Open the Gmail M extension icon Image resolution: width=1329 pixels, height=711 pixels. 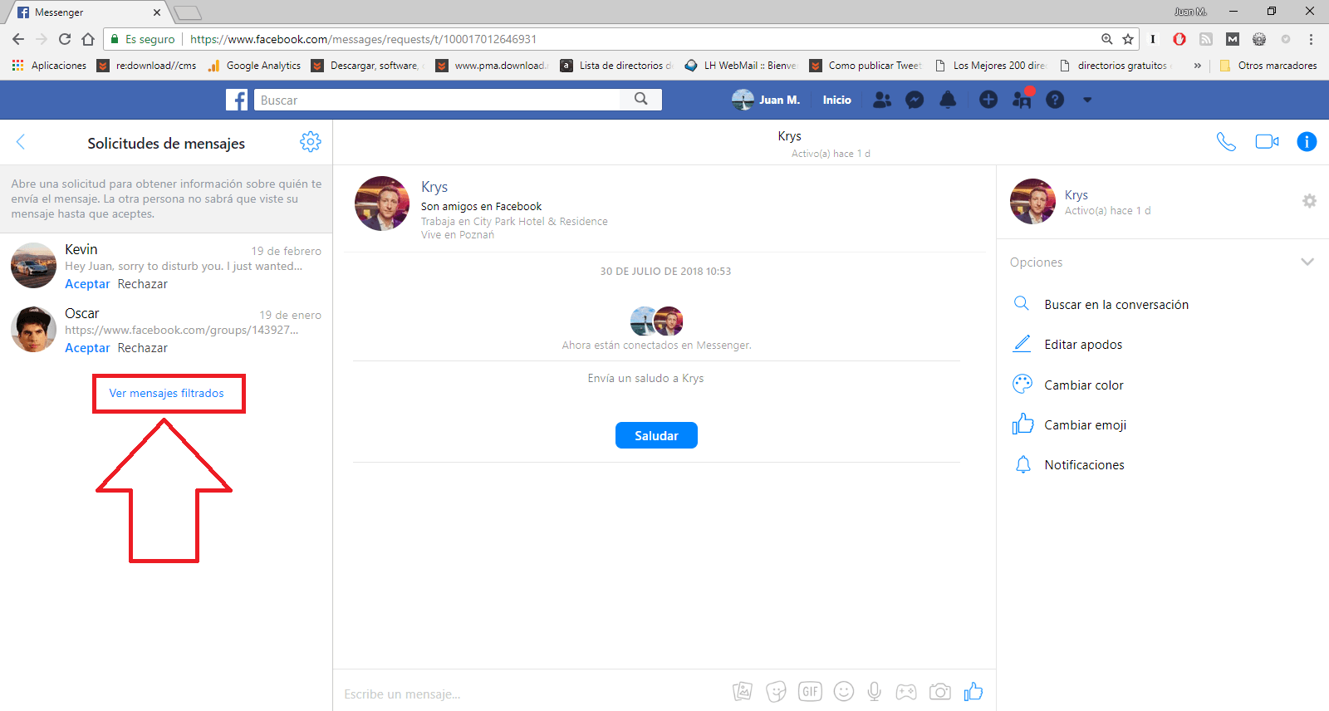(x=1233, y=39)
